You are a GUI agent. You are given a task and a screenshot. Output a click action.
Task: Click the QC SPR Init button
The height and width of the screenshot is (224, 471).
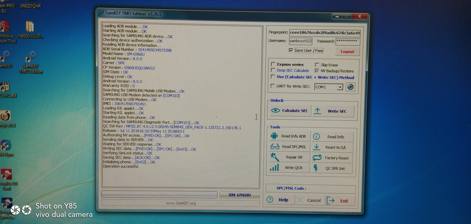(333, 168)
